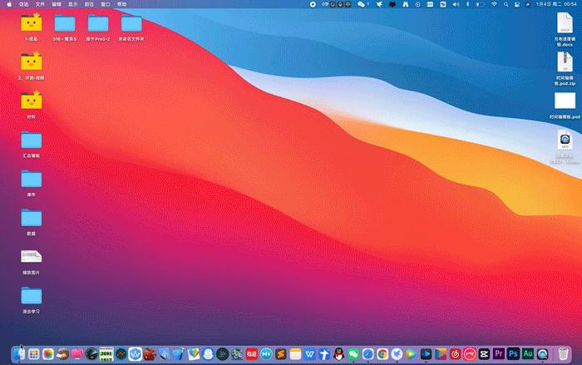Image resolution: width=582 pixels, height=365 pixels.
Task: Open the File (文件) menu
Action: tap(40, 4)
